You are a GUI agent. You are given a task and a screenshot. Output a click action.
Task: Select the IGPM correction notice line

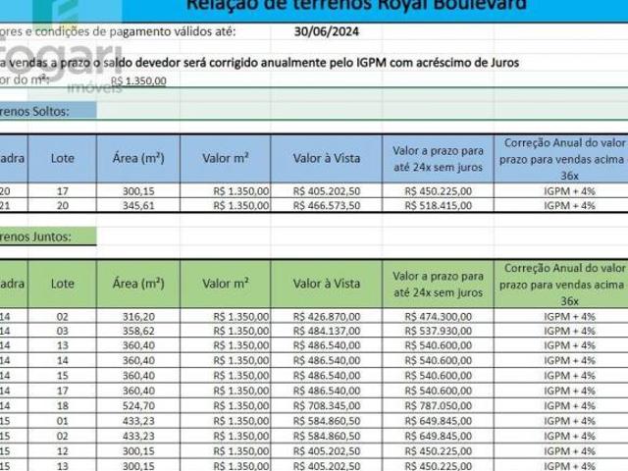259,63
